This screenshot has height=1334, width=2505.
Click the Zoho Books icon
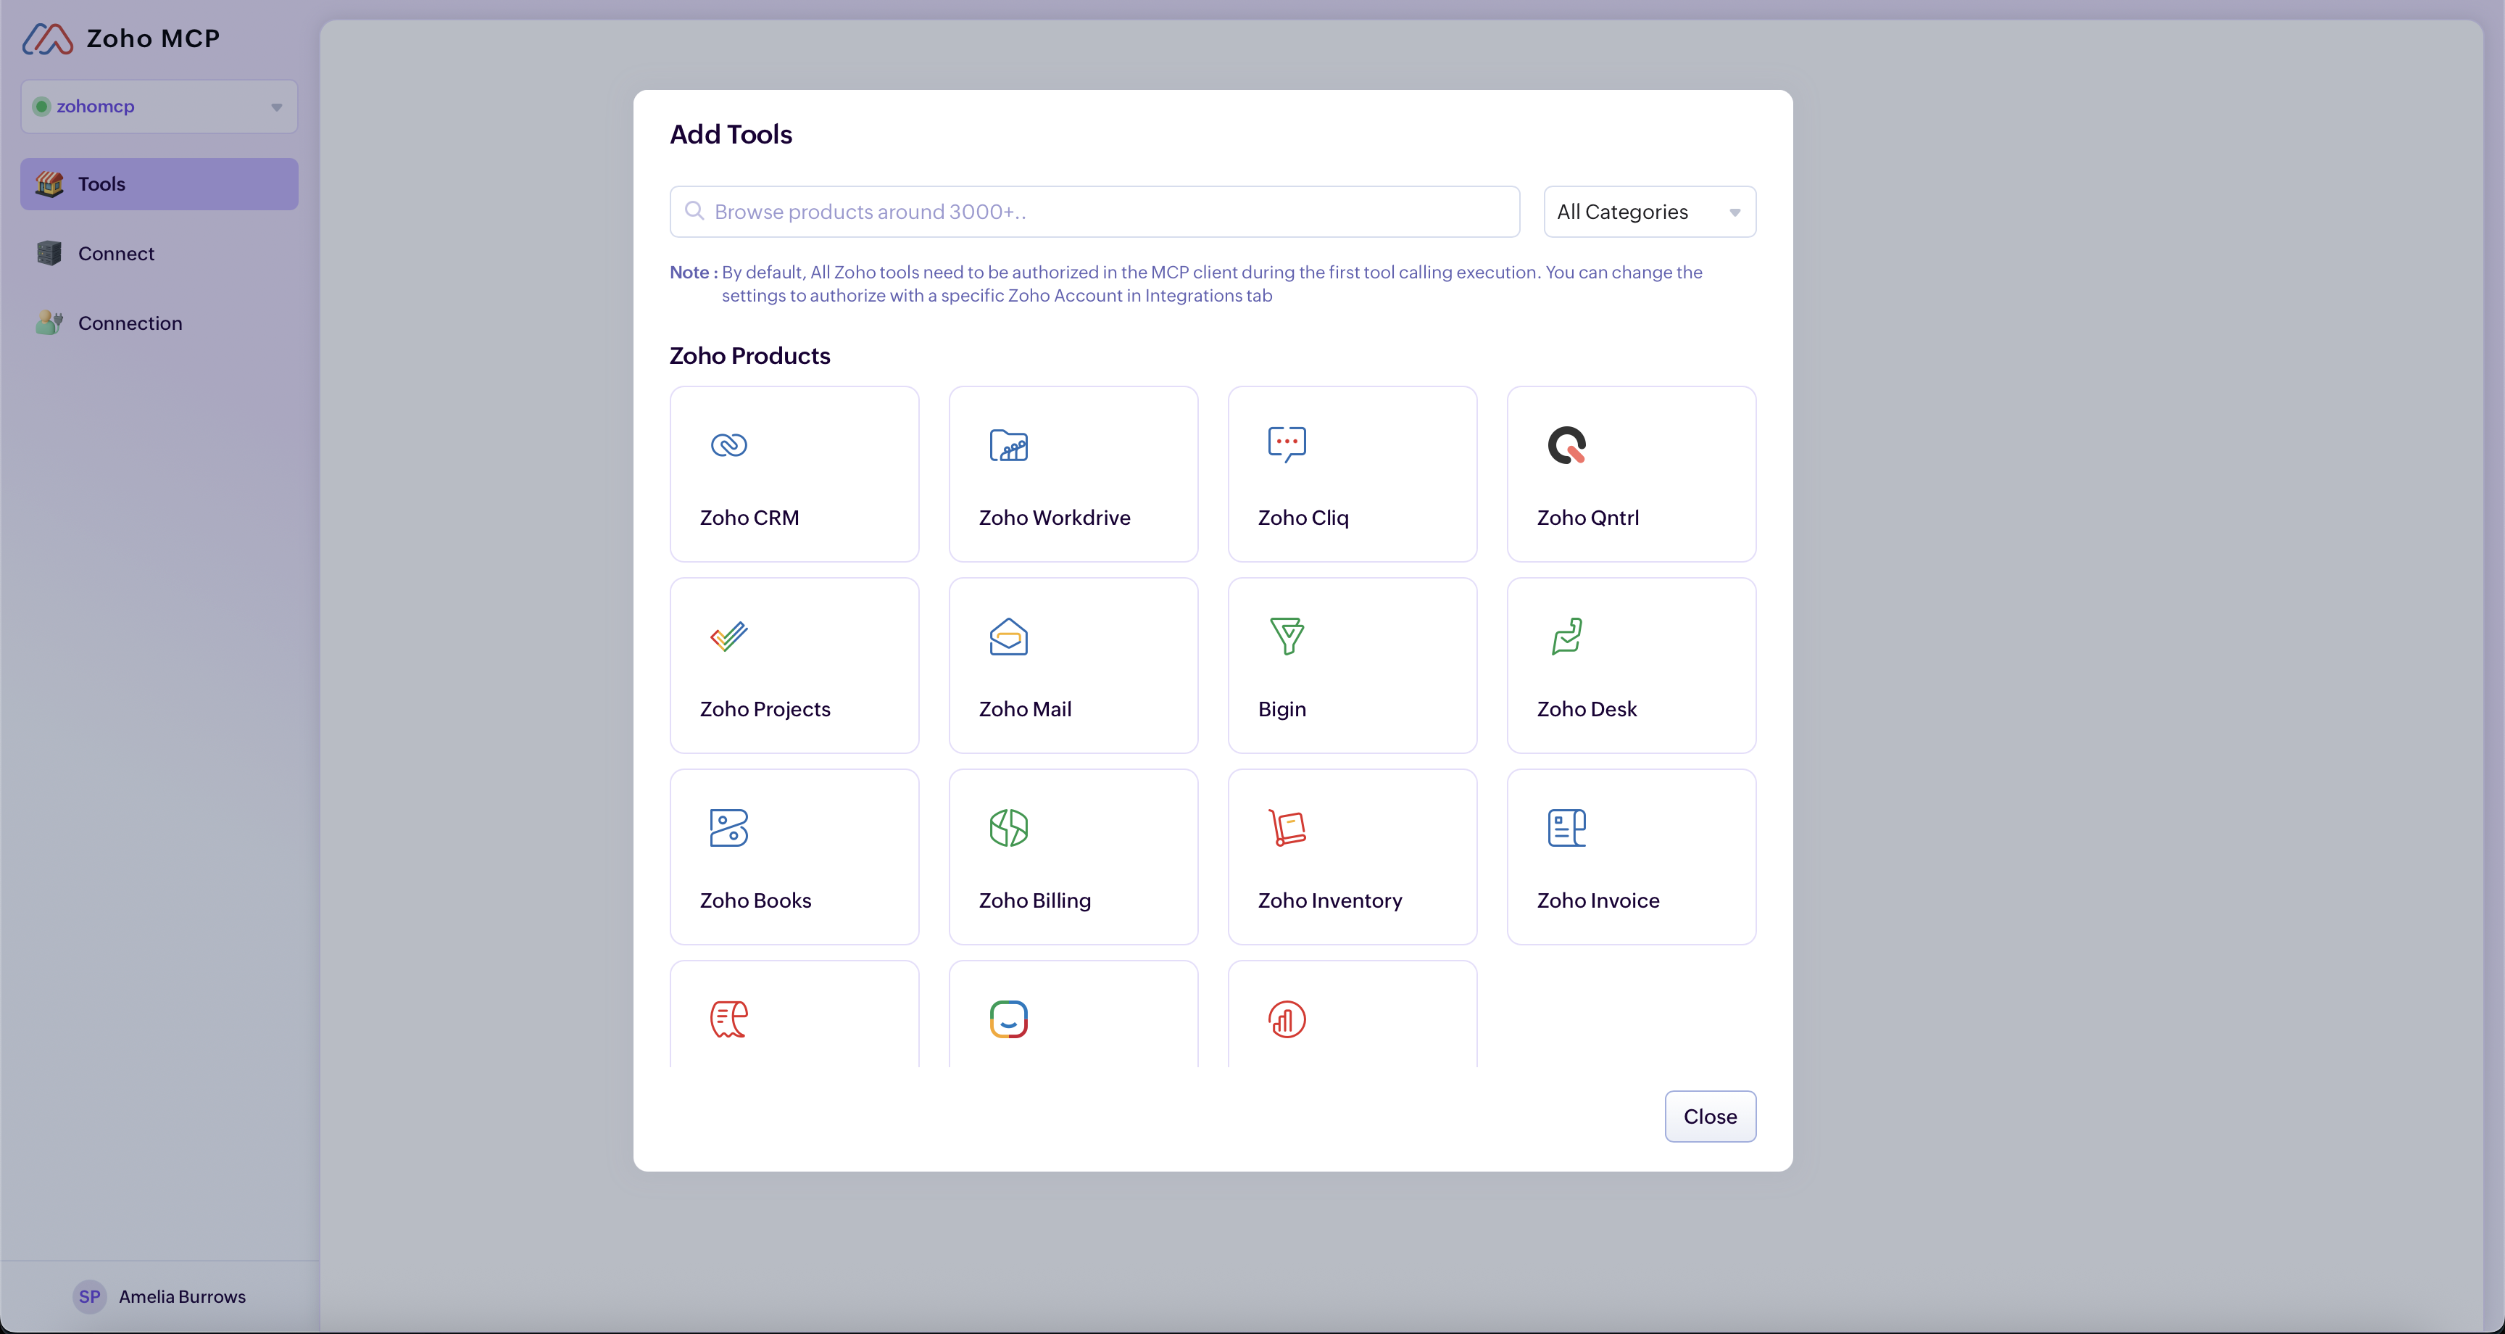[728, 828]
